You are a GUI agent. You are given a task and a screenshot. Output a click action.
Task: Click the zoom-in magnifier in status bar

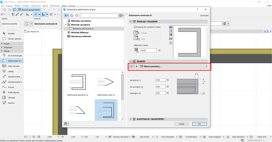[34, 137]
